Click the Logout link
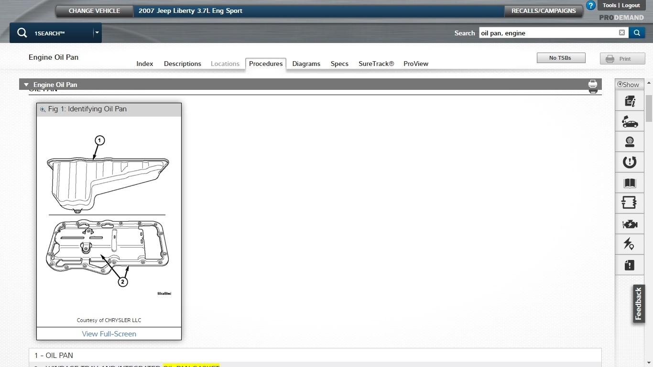The height and width of the screenshot is (367, 653). point(631,5)
